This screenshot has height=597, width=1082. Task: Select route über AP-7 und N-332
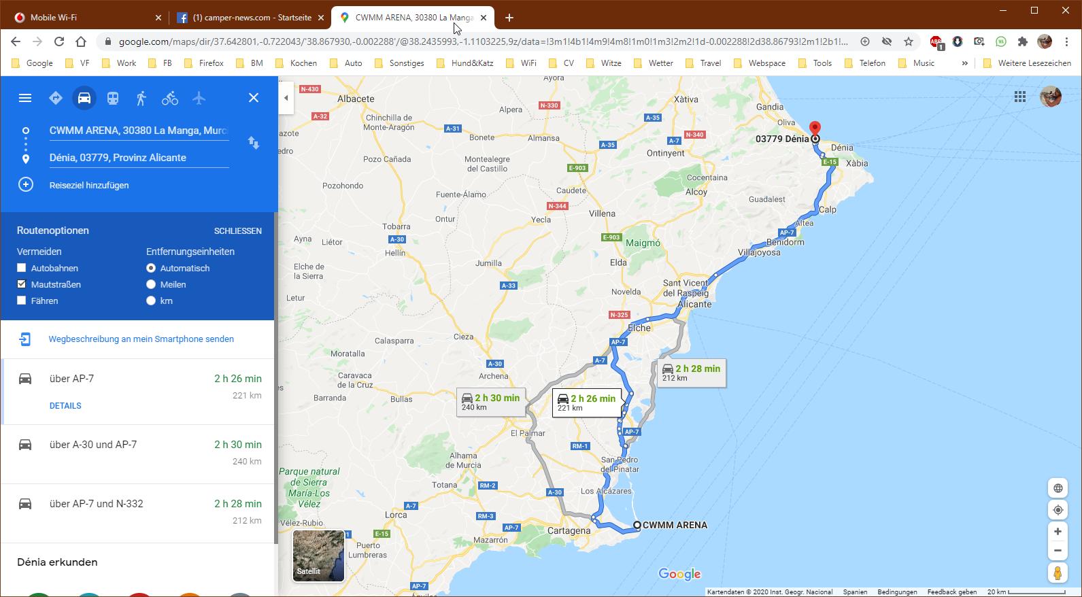pos(138,513)
